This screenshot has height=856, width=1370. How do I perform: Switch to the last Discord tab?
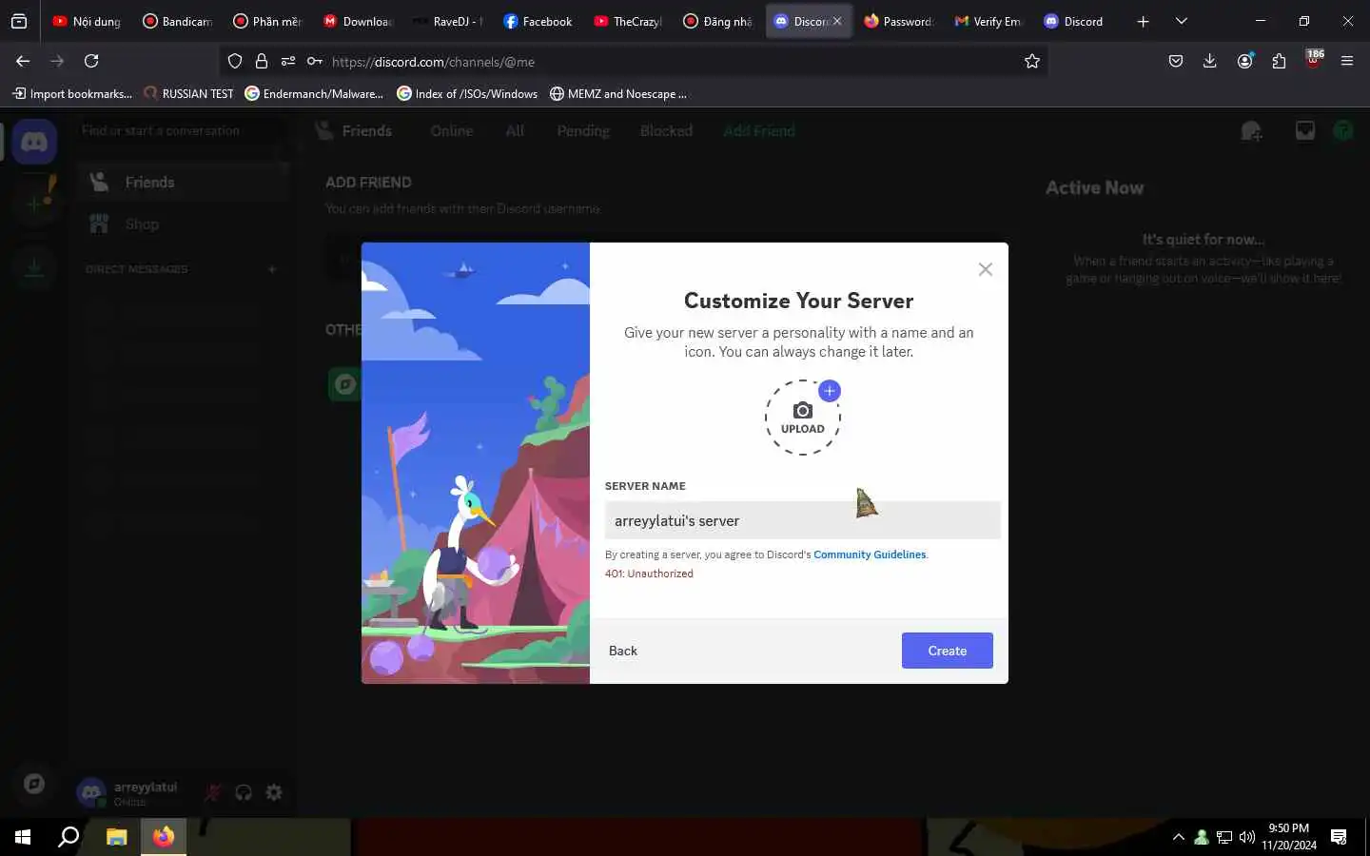(x=1080, y=21)
